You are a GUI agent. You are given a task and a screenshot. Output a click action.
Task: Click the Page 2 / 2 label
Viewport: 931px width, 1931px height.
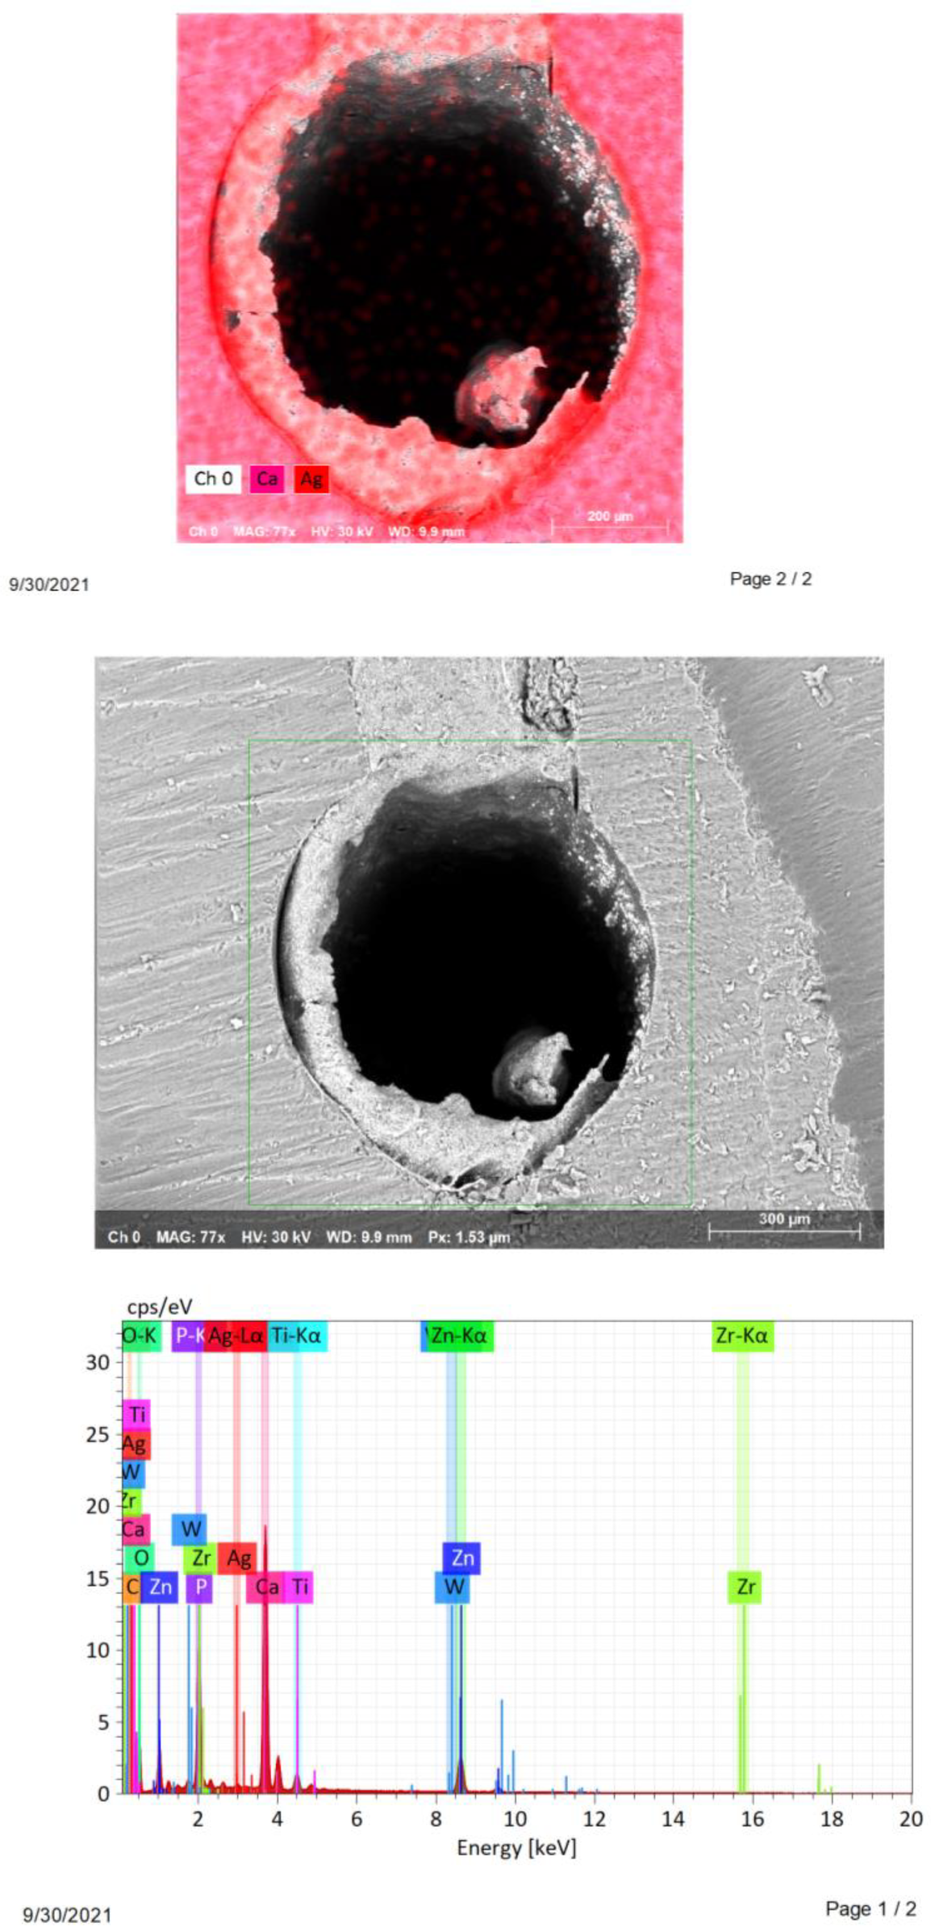pos(770,579)
